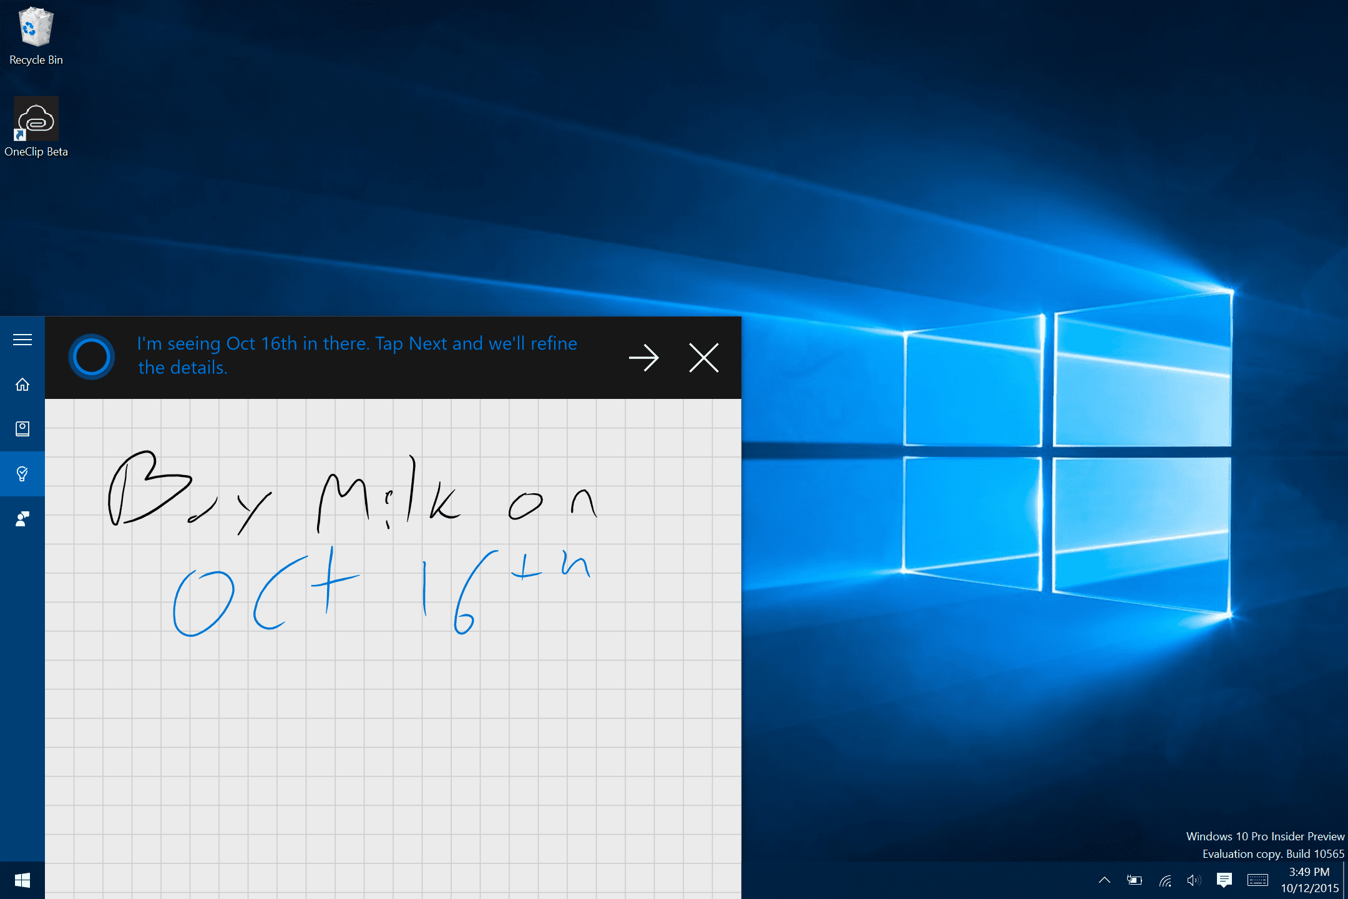Open Wi-Fi network flyout
Viewport: 1348px width, 899px height.
pyautogui.click(x=1165, y=880)
